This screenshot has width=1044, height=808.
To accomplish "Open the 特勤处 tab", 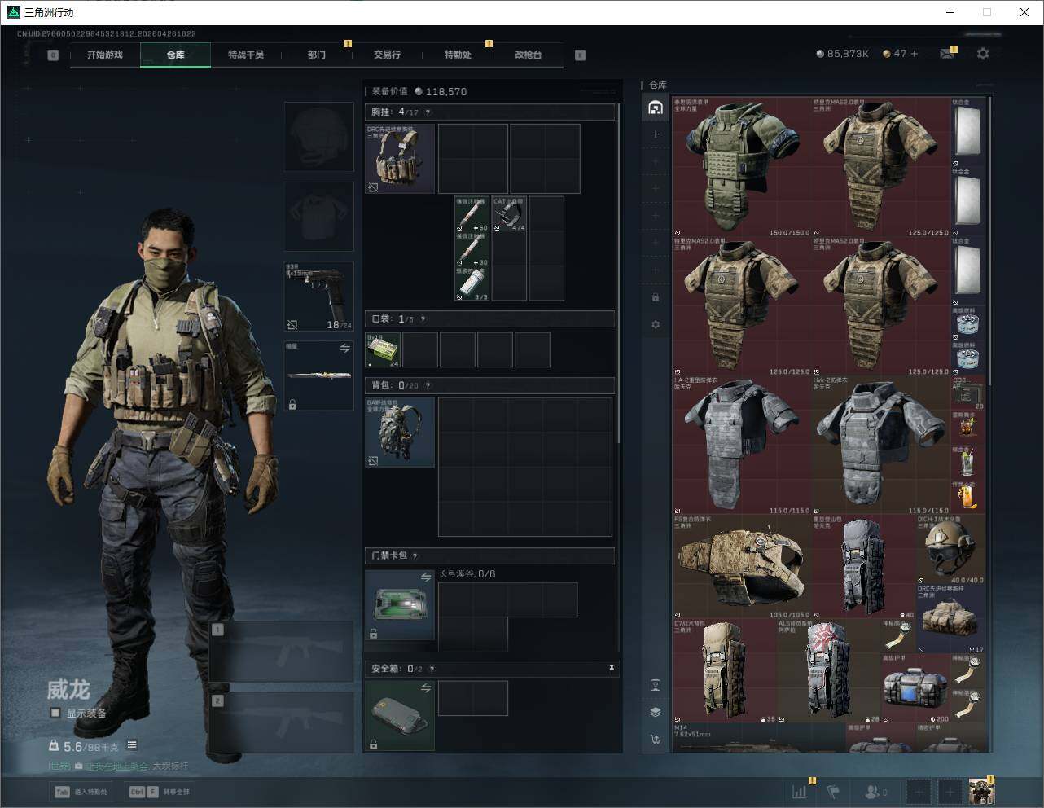I will click(x=458, y=55).
